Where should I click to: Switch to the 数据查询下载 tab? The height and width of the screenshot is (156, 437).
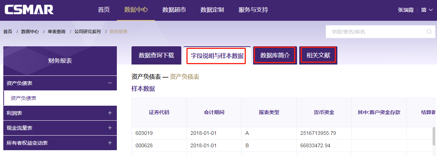click(156, 55)
